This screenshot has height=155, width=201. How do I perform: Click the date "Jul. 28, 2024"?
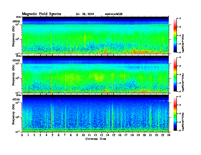(x=85, y=14)
